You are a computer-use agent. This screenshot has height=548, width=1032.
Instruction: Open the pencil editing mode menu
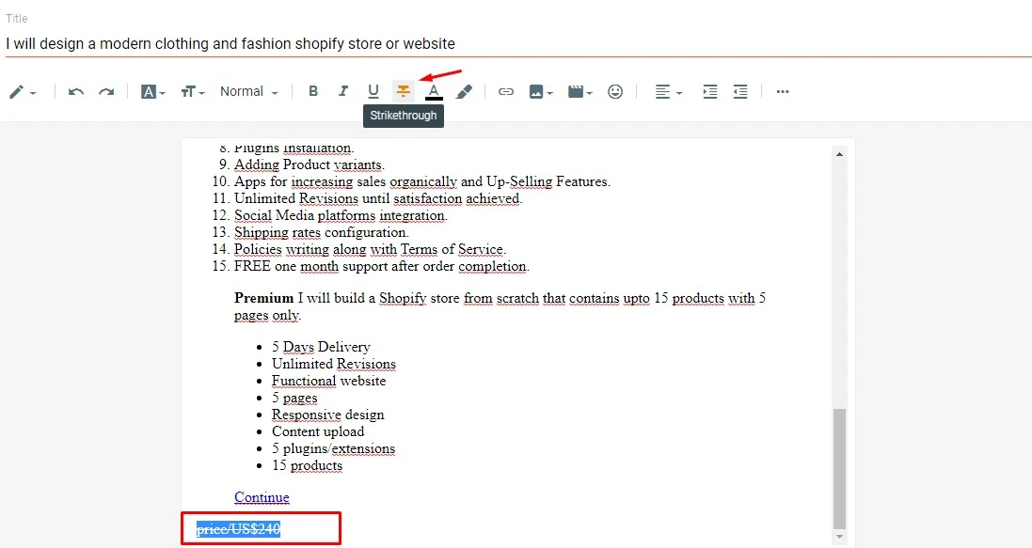pos(22,92)
